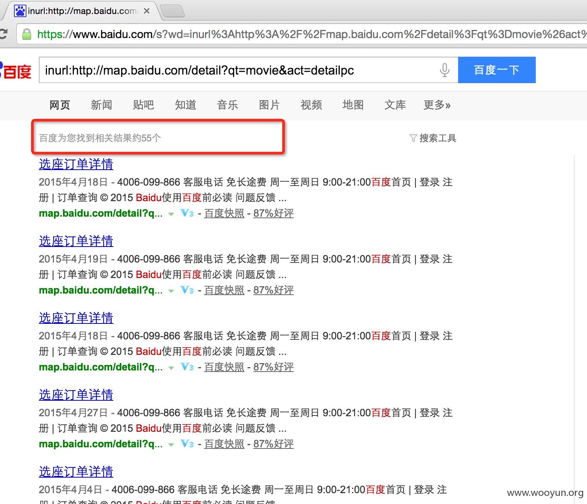Open 百度快照 snapshot of April 19 result
The width and height of the screenshot is (587, 504).
[224, 290]
